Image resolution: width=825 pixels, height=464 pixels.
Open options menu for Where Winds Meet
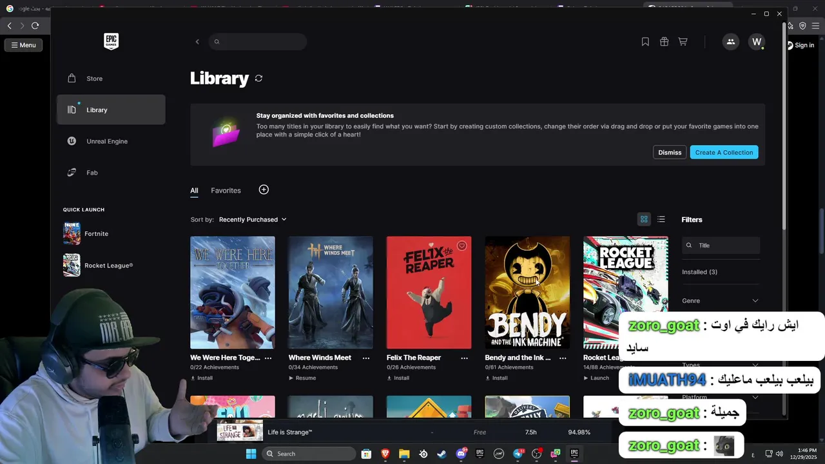[x=366, y=358]
